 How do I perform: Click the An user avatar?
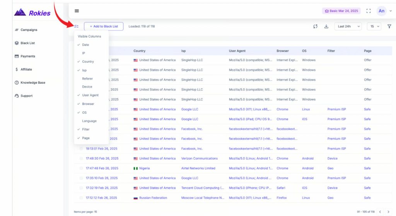coord(381,11)
